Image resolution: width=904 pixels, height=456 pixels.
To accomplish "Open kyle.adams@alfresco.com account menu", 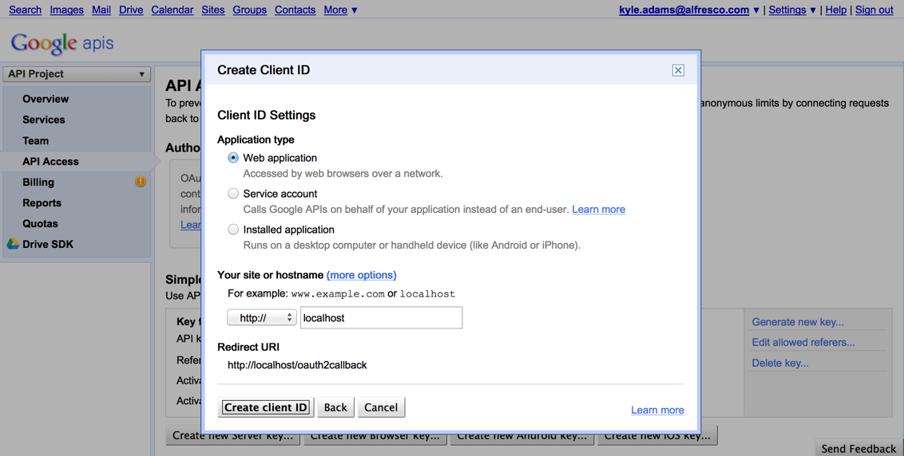I will (x=689, y=10).
